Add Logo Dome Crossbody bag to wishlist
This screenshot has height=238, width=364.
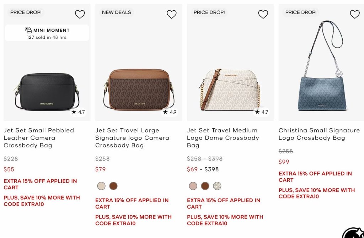(263, 14)
